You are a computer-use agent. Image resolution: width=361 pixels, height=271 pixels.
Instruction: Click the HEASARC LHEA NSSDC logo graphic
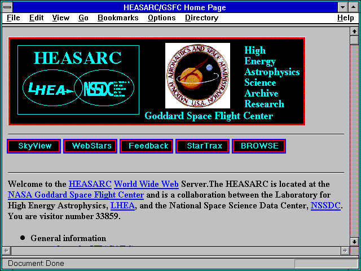click(x=78, y=80)
